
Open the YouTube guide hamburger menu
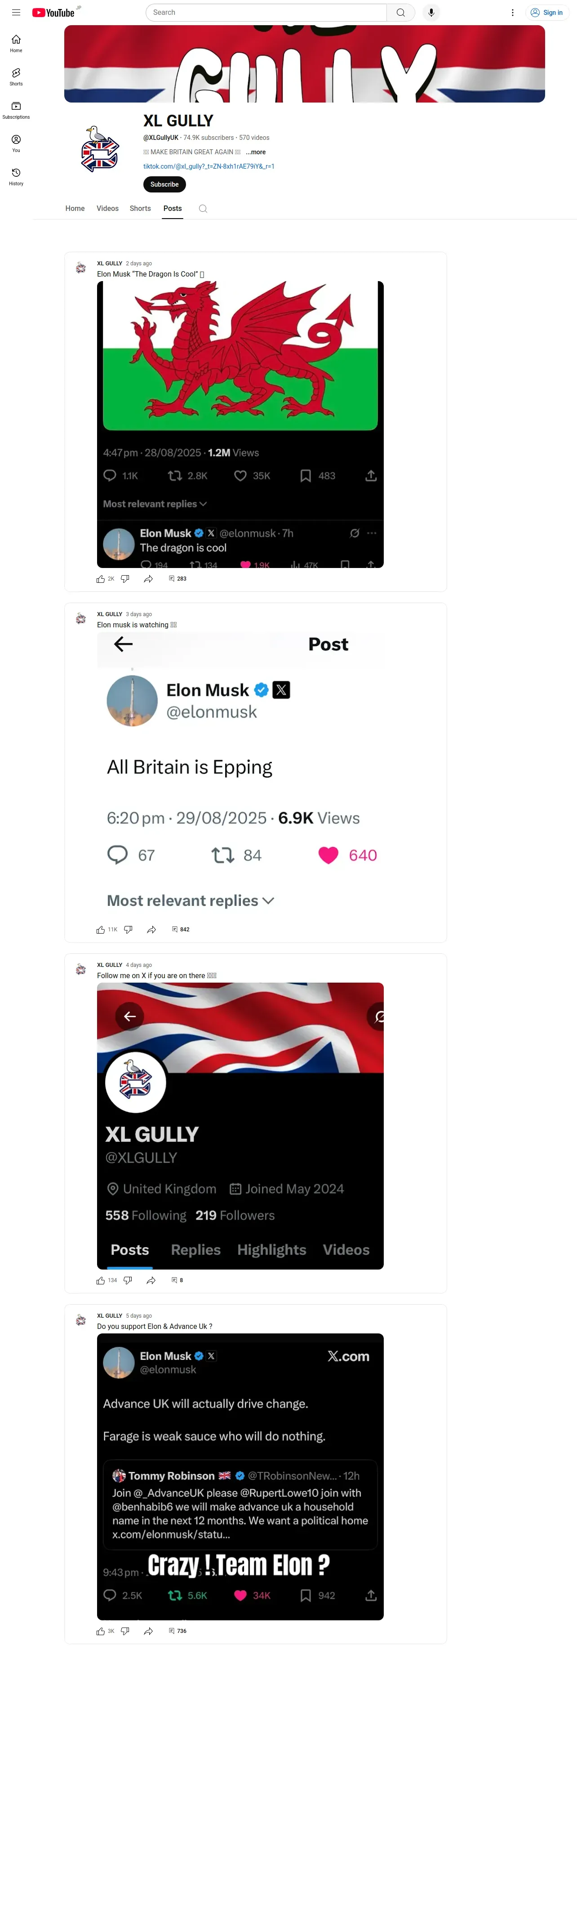(16, 13)
